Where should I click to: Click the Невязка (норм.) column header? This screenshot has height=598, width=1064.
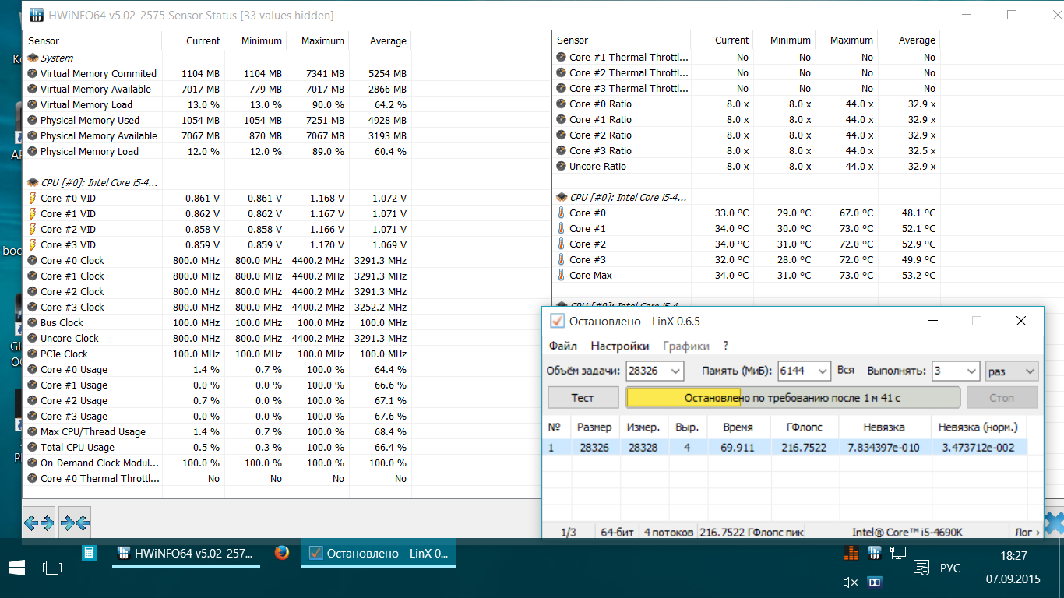coord(979,427)
